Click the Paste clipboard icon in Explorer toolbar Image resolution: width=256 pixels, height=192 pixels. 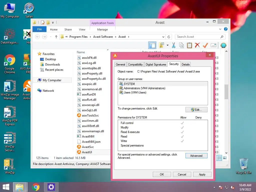189,45
